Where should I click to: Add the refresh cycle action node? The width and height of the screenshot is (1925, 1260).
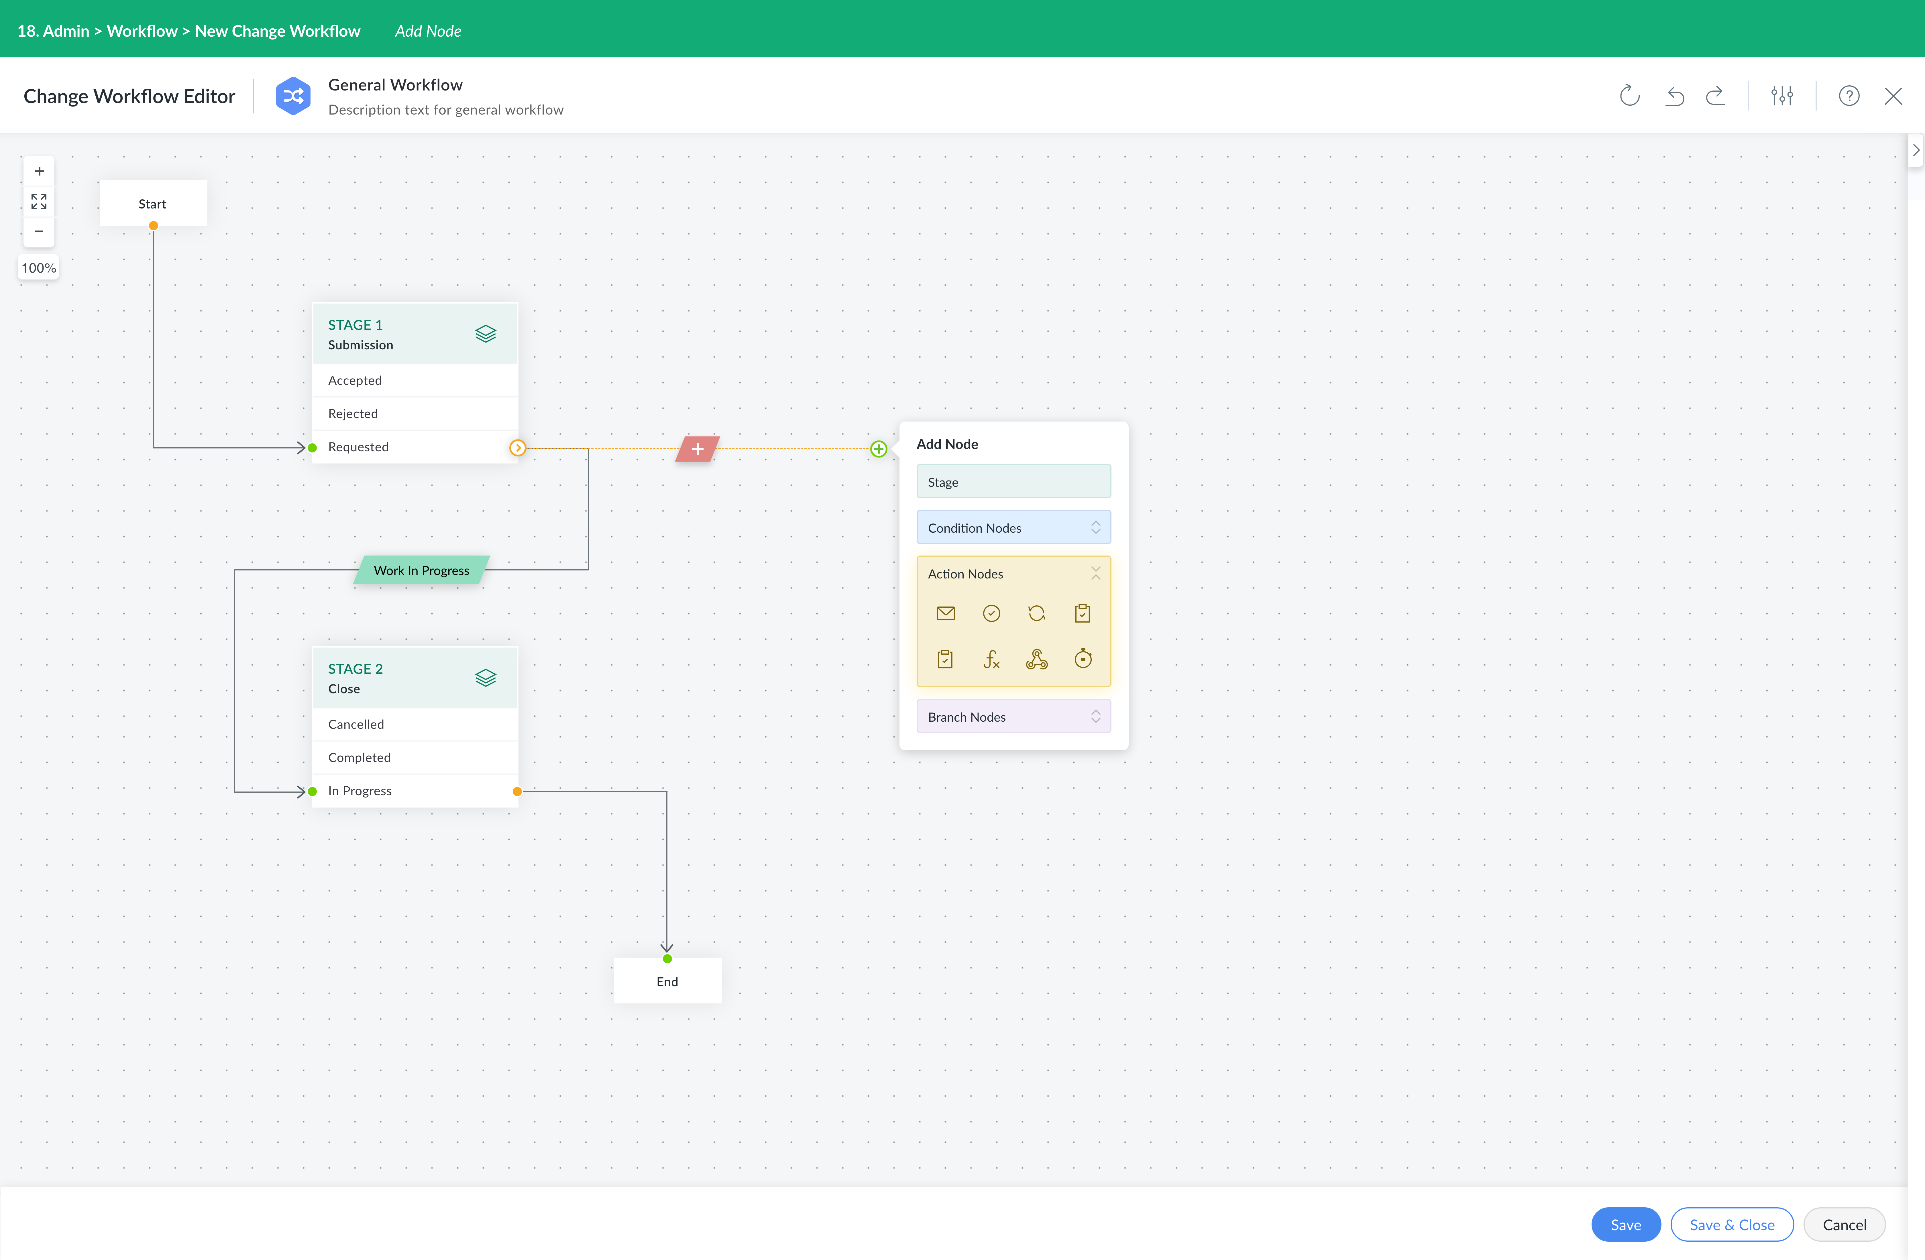(1037, 613)
